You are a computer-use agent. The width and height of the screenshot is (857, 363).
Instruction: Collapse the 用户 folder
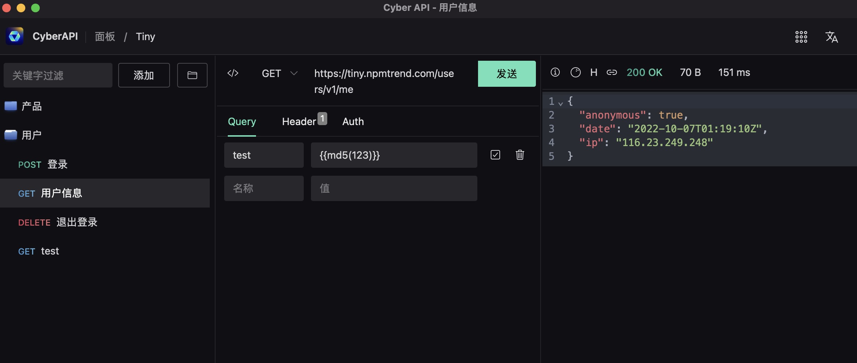[105, 135]
